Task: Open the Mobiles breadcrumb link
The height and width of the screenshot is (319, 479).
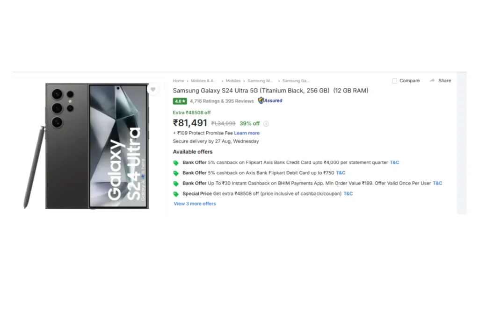Action: (233, 81)
